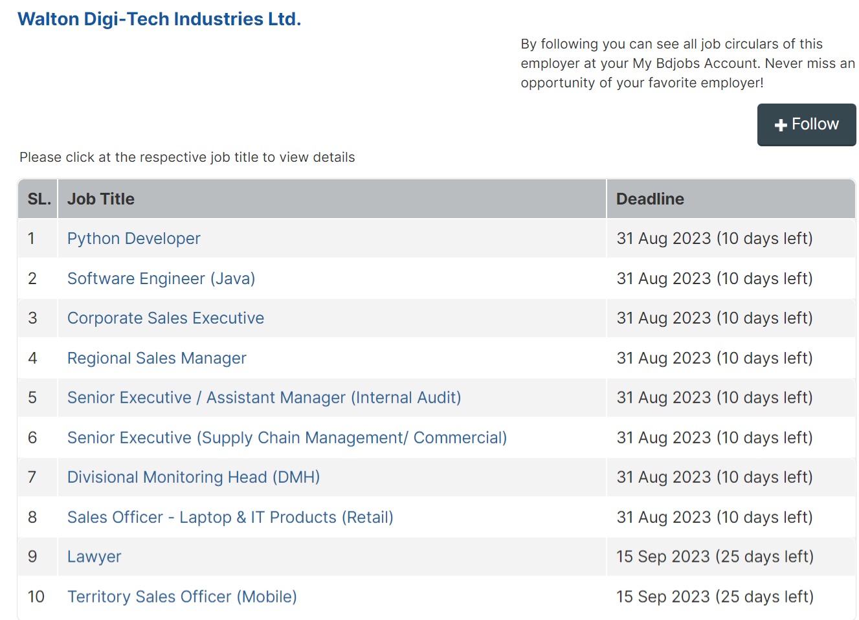Viewport: 859px width, 620px height.
Task: Click the plus icon on Follow button
Action: [781, 125]
